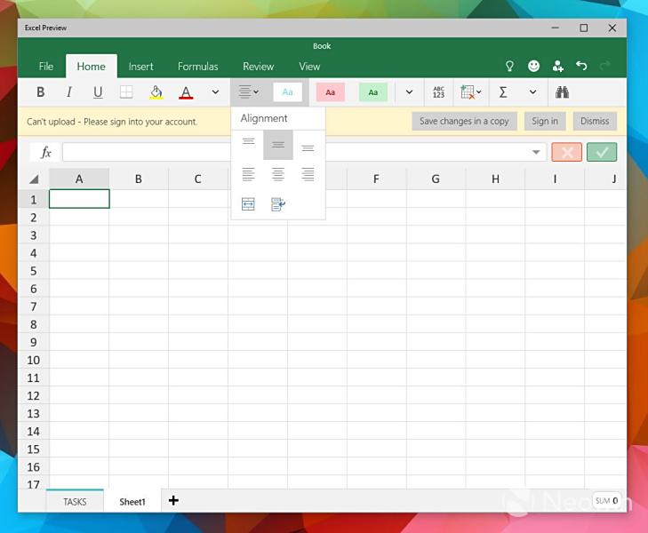Screen dimensions: 648x533
Task: Click the Sign in button
Action: tap(545, 122)
